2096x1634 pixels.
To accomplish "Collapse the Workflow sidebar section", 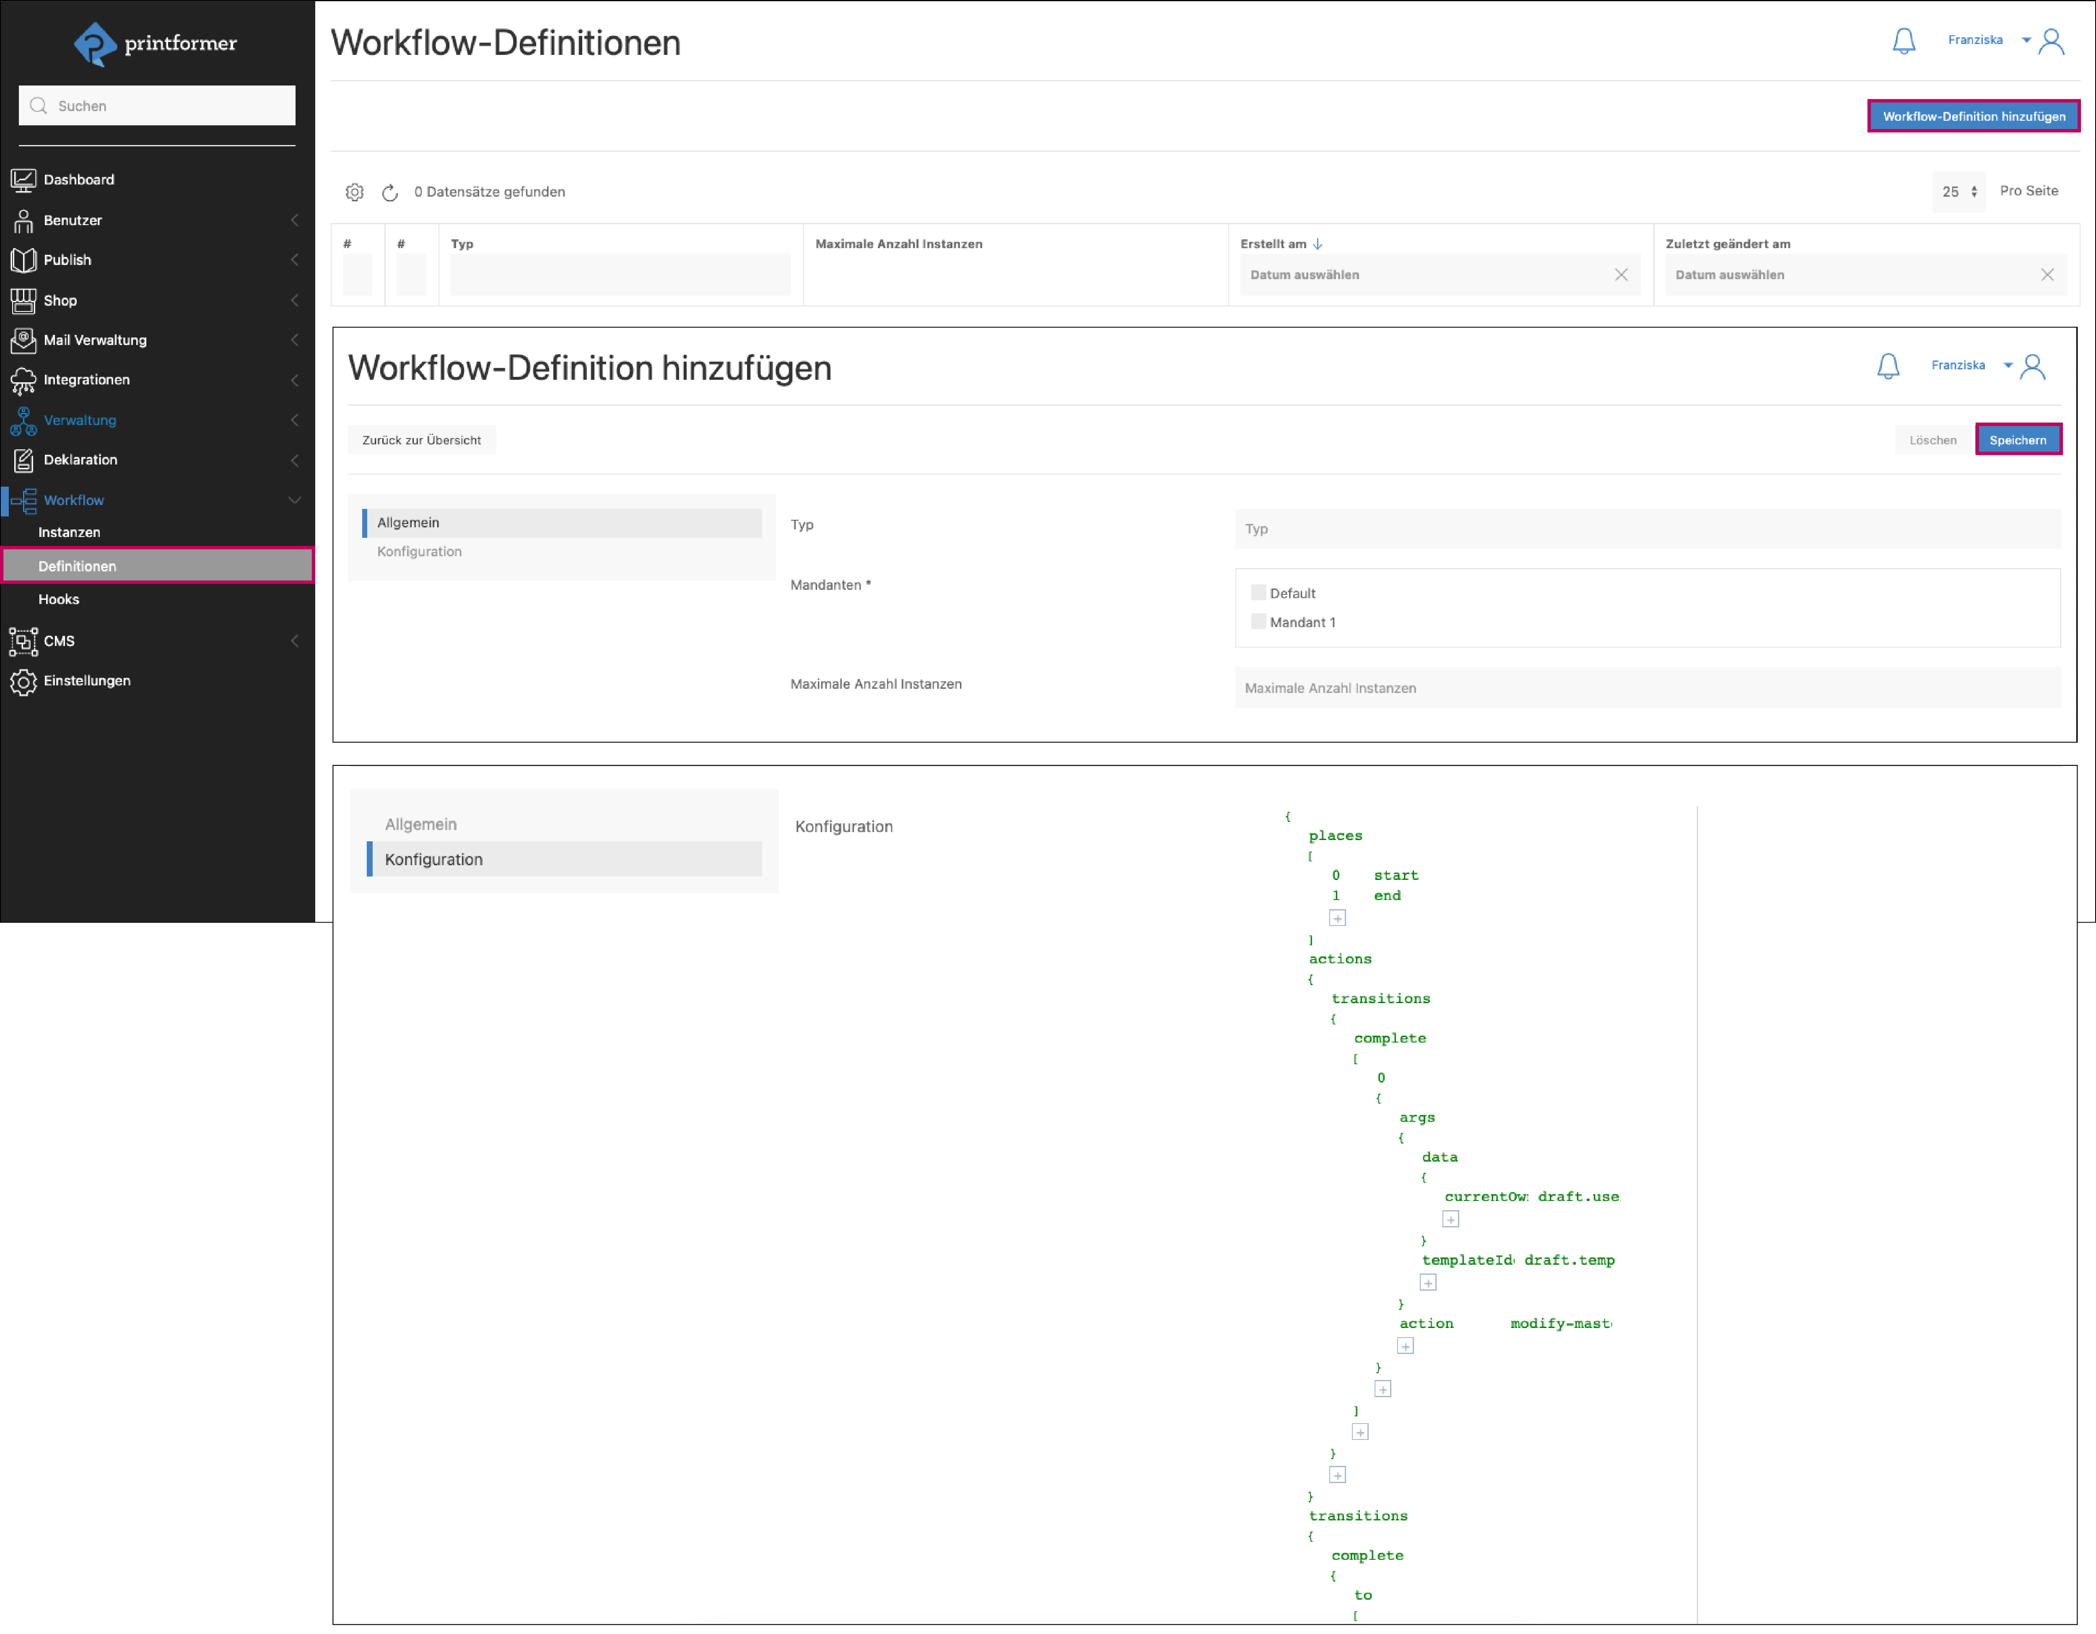I will coord(295,500).
